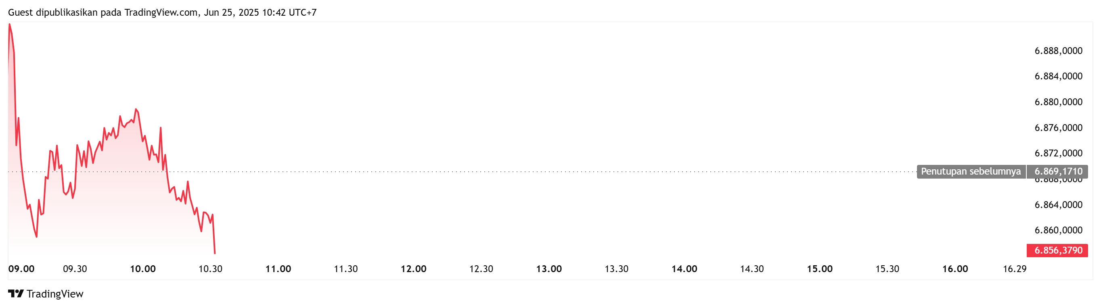
Task: Click the TradingView logo icon
Action: click(x=16, y=293)
